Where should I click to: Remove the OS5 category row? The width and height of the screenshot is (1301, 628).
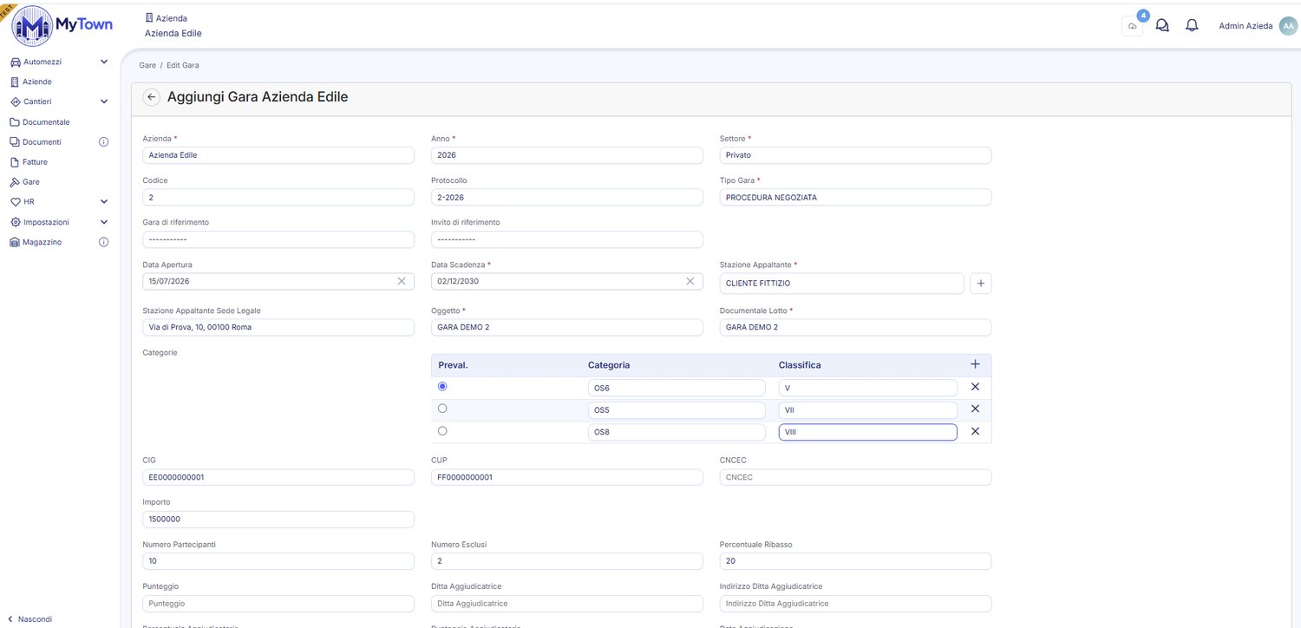pyautogui.click(x=975, y=409)
